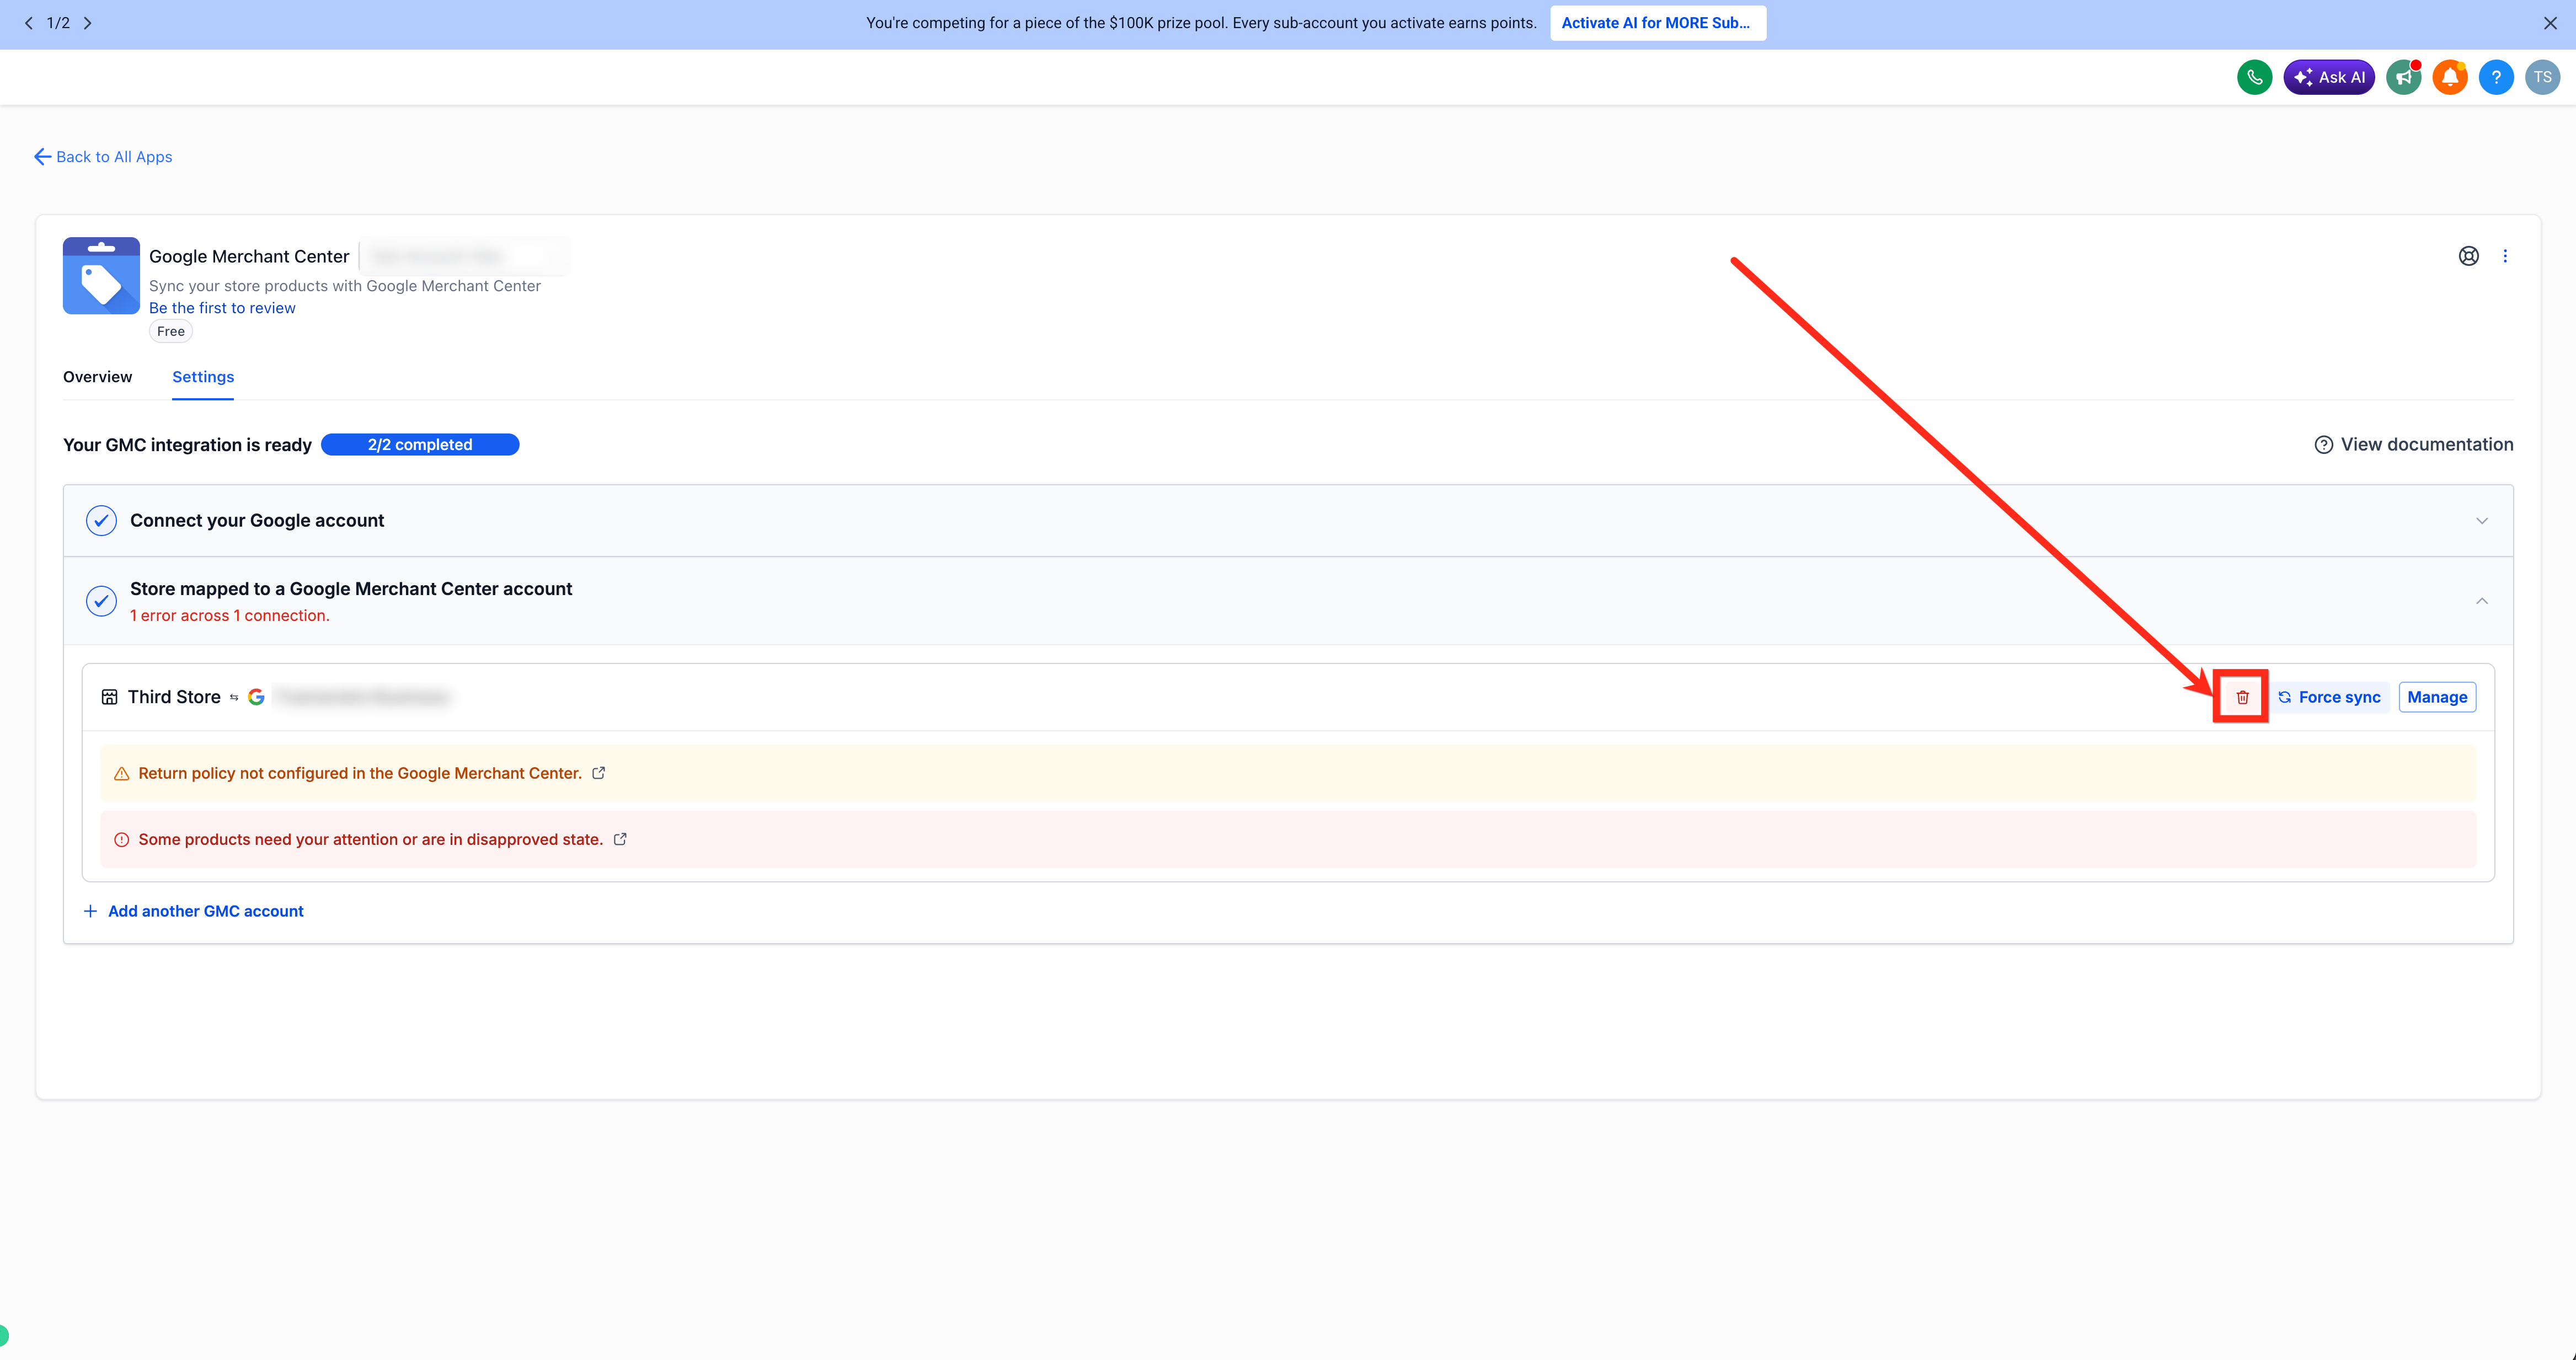Image resolution: width=2576 pixels, height=1360 pixels.
Task: Open Return policy warning external link
Action: [x=598, y=773]
